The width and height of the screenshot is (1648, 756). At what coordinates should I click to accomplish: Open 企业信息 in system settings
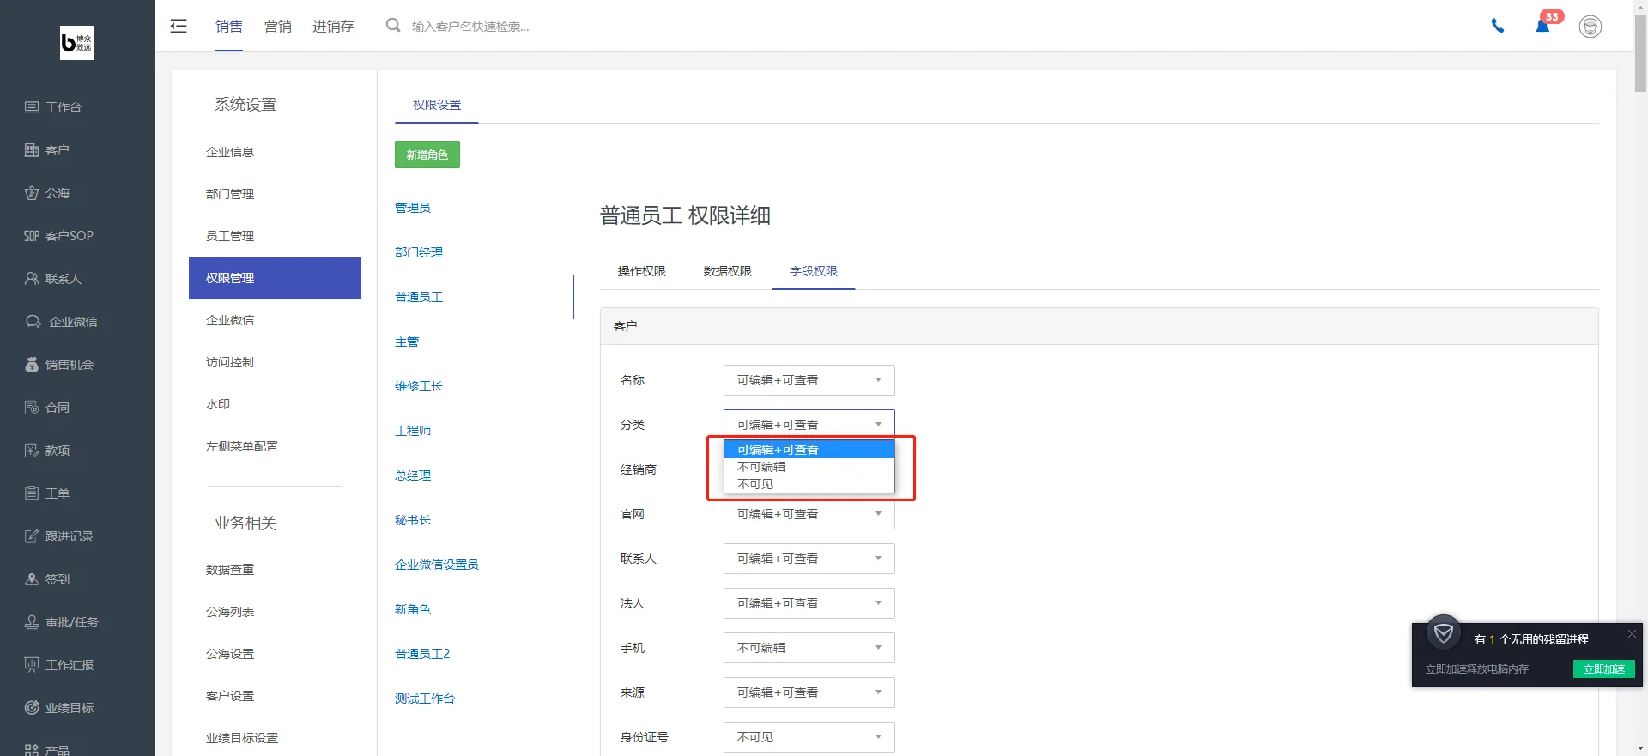click(230, 152)
